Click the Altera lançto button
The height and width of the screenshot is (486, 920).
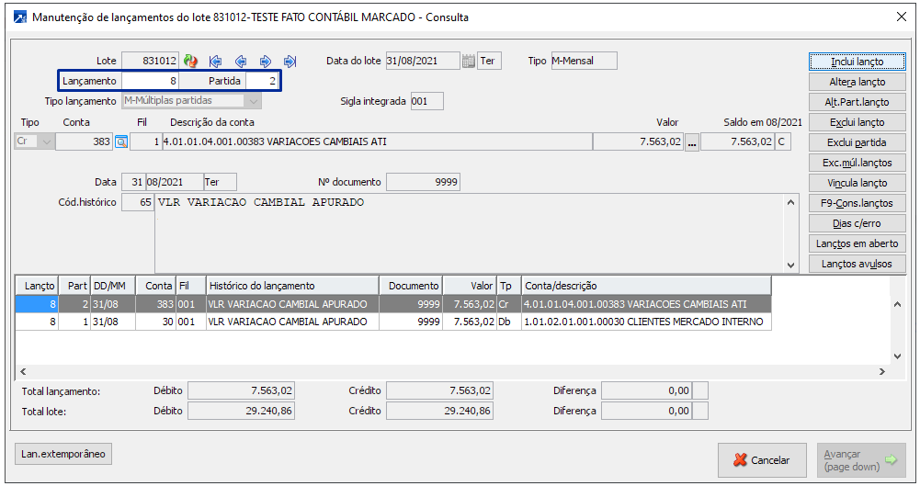[x=857, y=82]
